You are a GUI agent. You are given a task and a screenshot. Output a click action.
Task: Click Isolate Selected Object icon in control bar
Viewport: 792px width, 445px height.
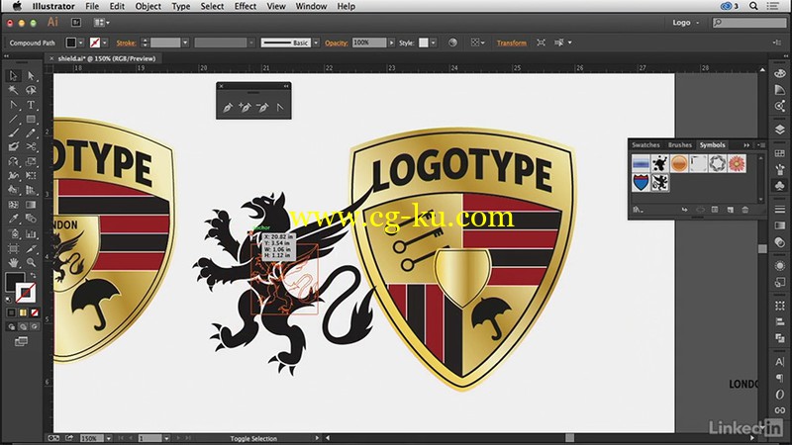click(541, 43)
